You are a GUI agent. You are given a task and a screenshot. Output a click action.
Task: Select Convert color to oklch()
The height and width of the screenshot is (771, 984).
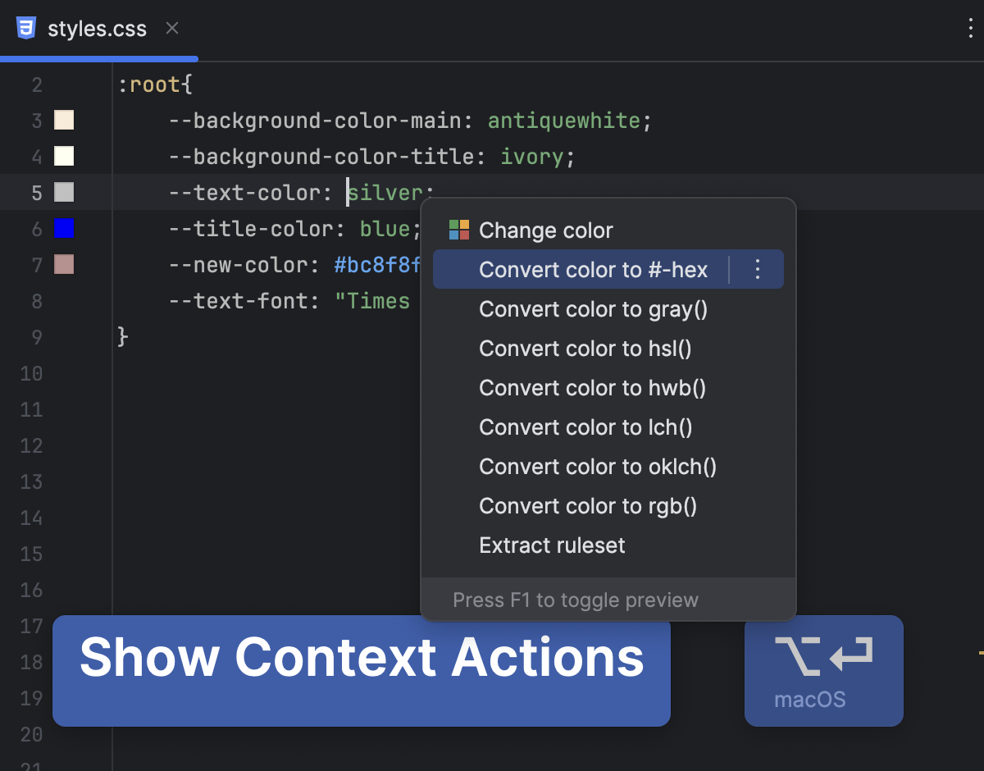[598, 467]
